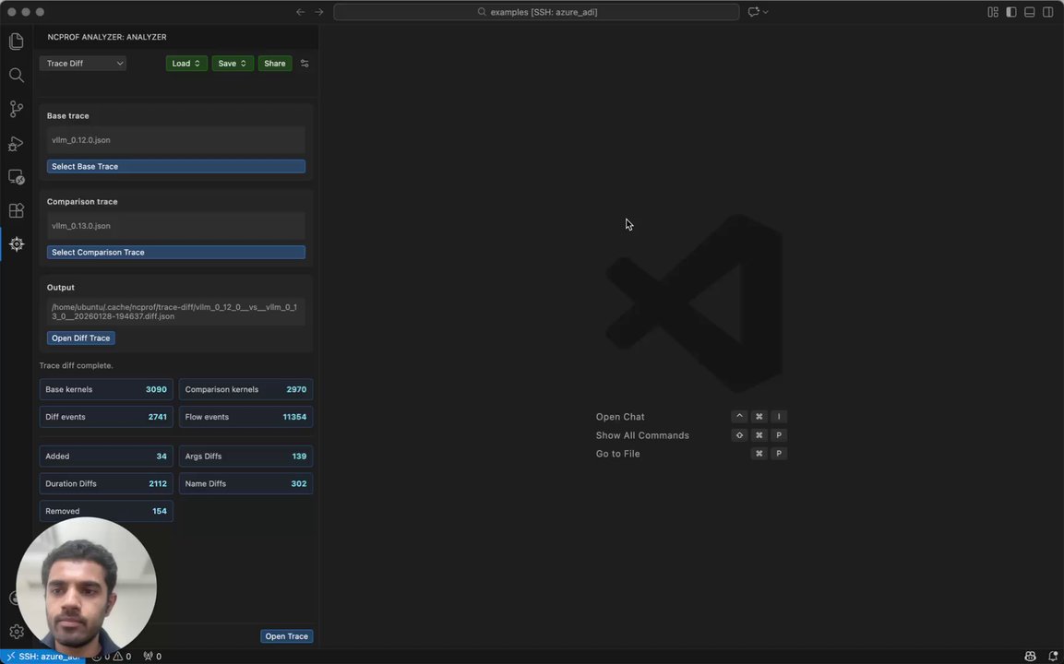Select the Comparison kernels 2970 stat card
The height and width of the screenshot is (664, 1064).
(245, 389)
